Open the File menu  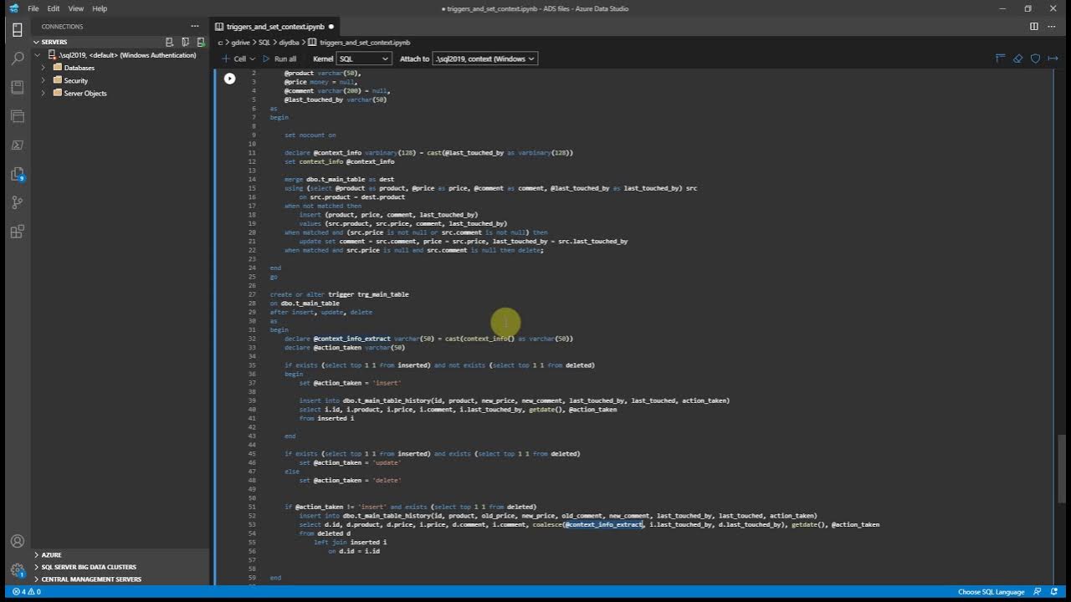click(33, 8)
